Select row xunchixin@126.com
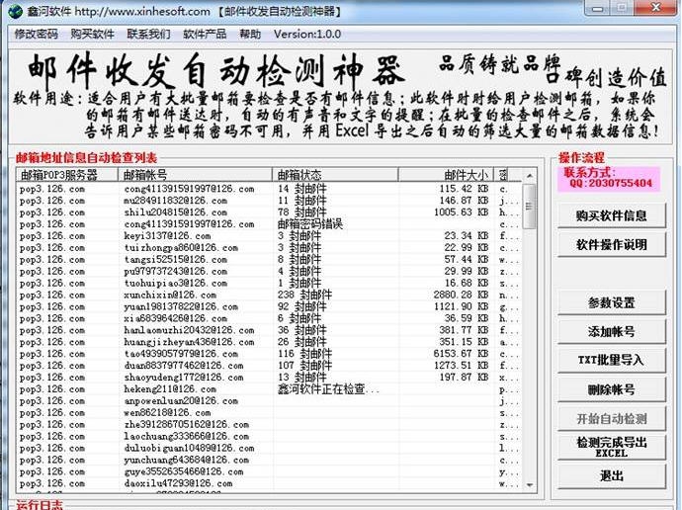This screenshot has height=510, width=682. 269,295
